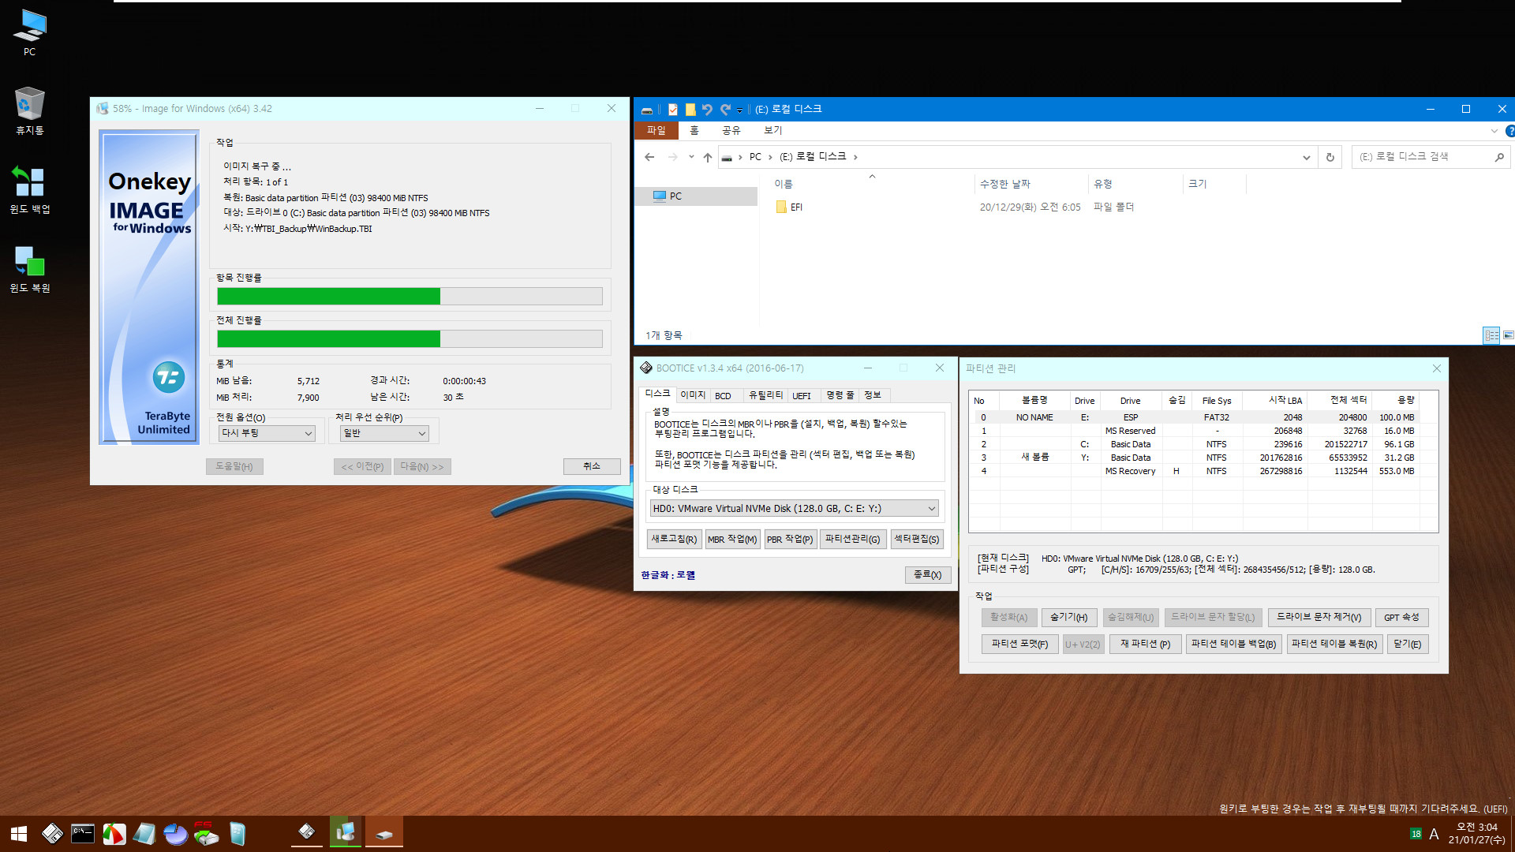Open the Explorer help icon
The height and width of the screenshot is (852, 1515).
tap(1509, 131)
